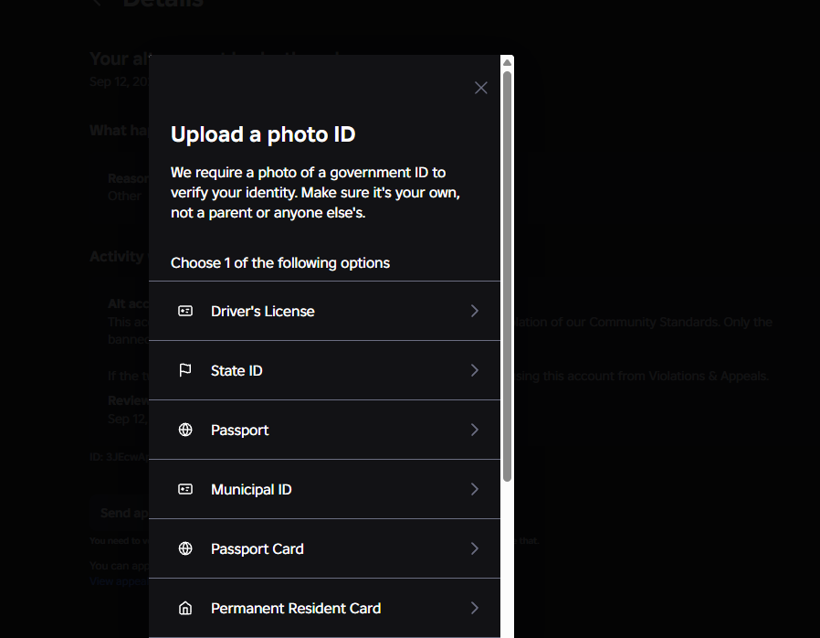
Task: Click the Permanent Resident Card house icon
Action: coord(185,608)
